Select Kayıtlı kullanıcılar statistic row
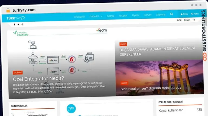The height and width of the screenshot is (116, 208). [180, 110]
